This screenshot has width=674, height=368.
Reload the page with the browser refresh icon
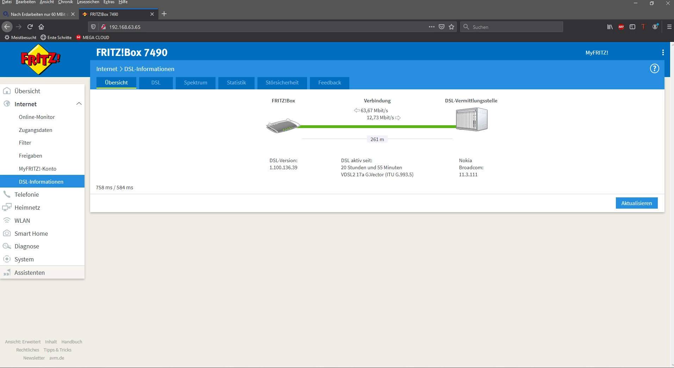pyautogui.click(x=30, y=27)
